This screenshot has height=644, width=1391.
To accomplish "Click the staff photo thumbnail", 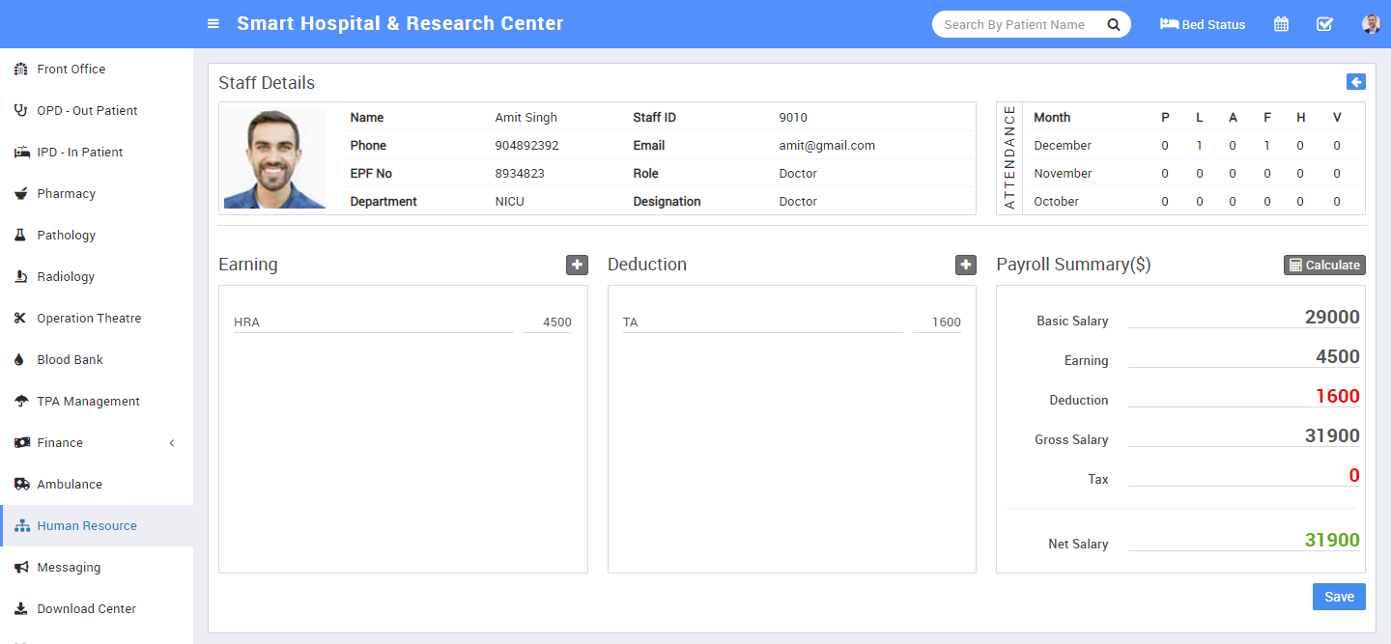I will [x=274, y=157].
